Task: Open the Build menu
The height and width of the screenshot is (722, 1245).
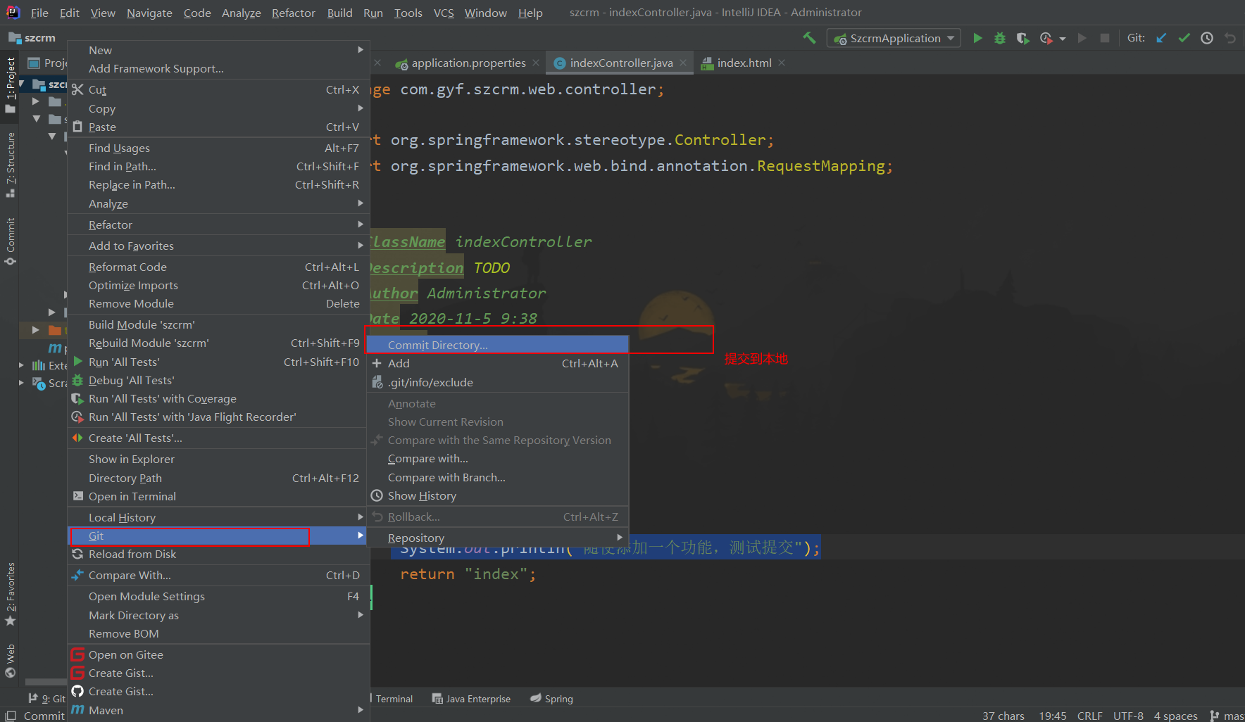Action: click(339, 13)
